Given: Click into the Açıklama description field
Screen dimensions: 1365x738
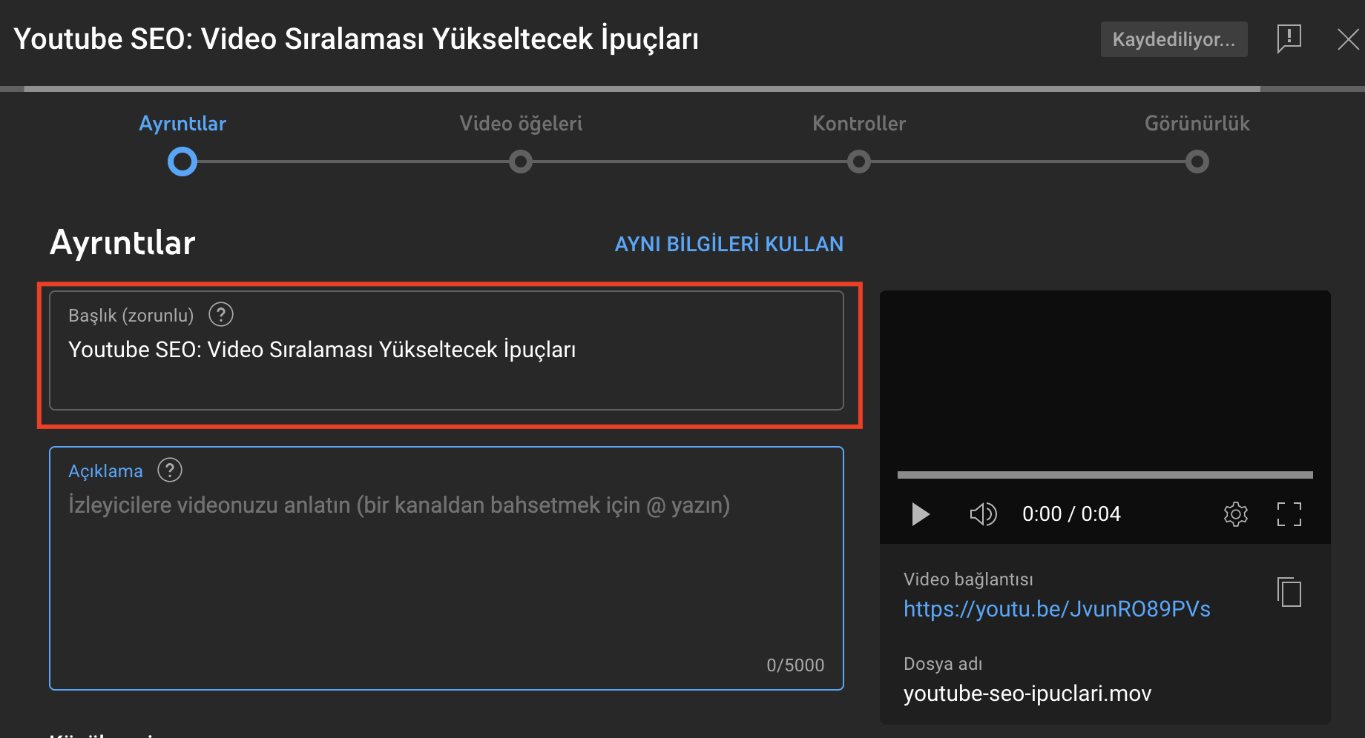Looking at the screenshot, I should [x=447, y=568].
